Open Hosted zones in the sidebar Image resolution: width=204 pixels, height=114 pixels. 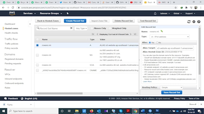pos(11,28)
